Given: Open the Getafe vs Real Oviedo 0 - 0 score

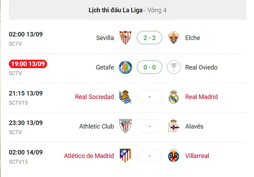Looking at the screenshot, I should click(150, 67).
